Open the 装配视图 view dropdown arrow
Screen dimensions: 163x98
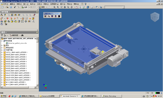[20, 35]
